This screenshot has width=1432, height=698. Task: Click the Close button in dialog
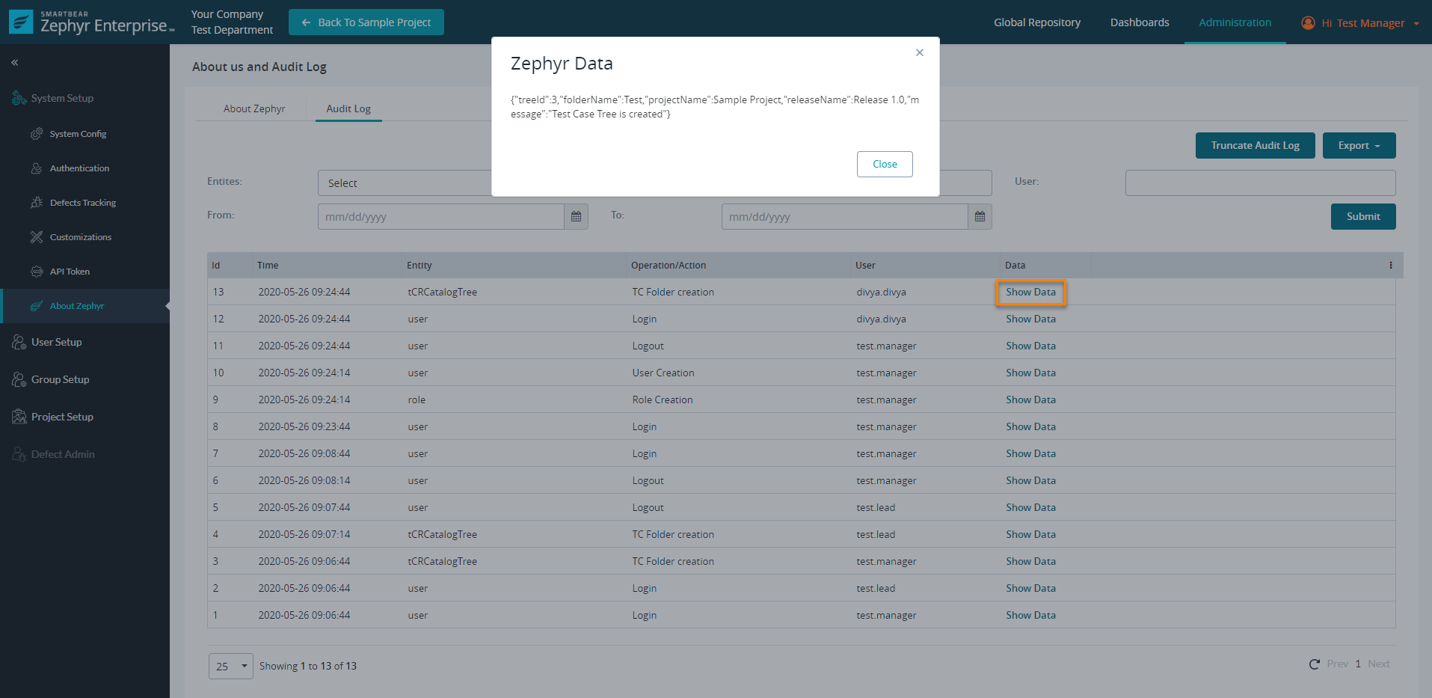click(x=884, y=165)
